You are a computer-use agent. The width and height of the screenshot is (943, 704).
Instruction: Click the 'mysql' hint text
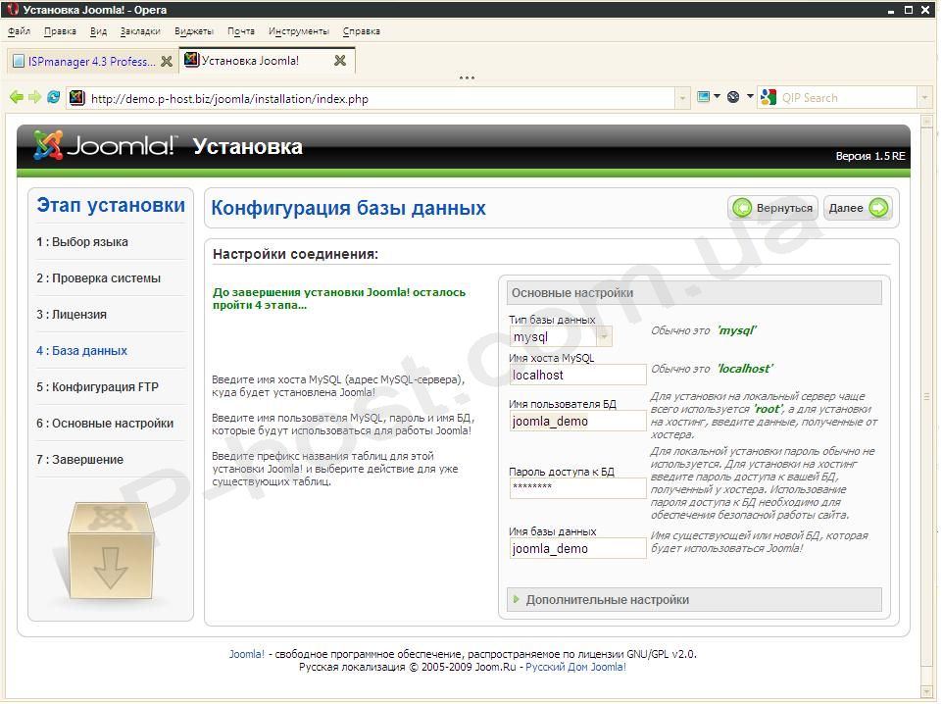[737, 330]
